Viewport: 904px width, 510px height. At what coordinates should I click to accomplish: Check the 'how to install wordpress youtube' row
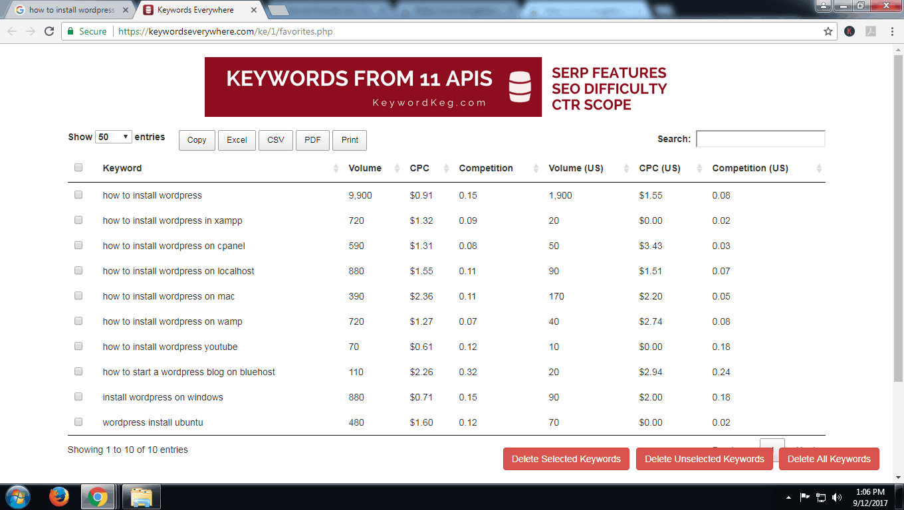point(78,346)
